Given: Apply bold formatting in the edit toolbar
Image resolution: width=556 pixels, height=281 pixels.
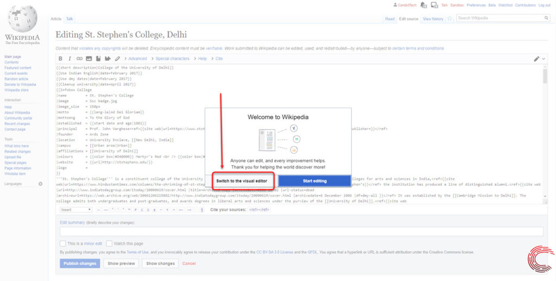Looking at the screenshot, I should (x=60, y=58).
